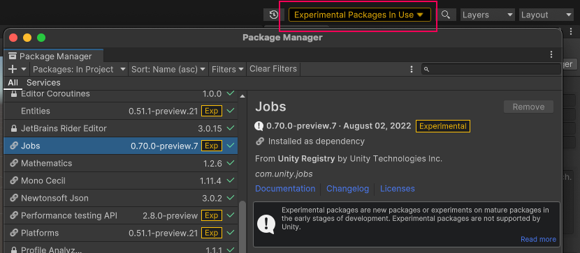Click the com.unity.jobs package name text

284,174
